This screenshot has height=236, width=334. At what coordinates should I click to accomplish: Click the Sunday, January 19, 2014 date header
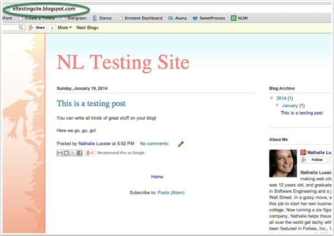point(82,88)
